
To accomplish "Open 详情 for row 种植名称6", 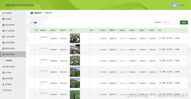I will tap(162, 61).
